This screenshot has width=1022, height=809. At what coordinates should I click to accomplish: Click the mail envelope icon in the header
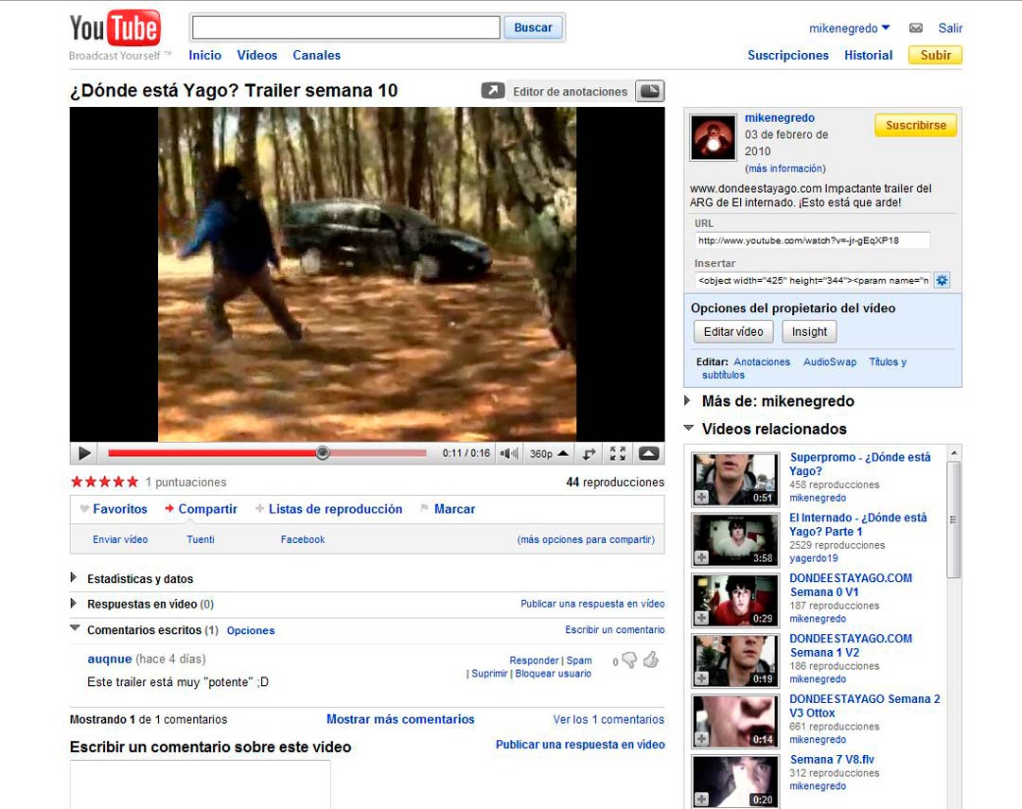click(x=915, y=28)
